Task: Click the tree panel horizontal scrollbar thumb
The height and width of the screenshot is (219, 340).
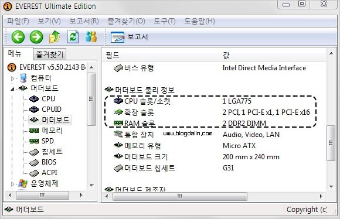Action: click(x=42, y=195)
